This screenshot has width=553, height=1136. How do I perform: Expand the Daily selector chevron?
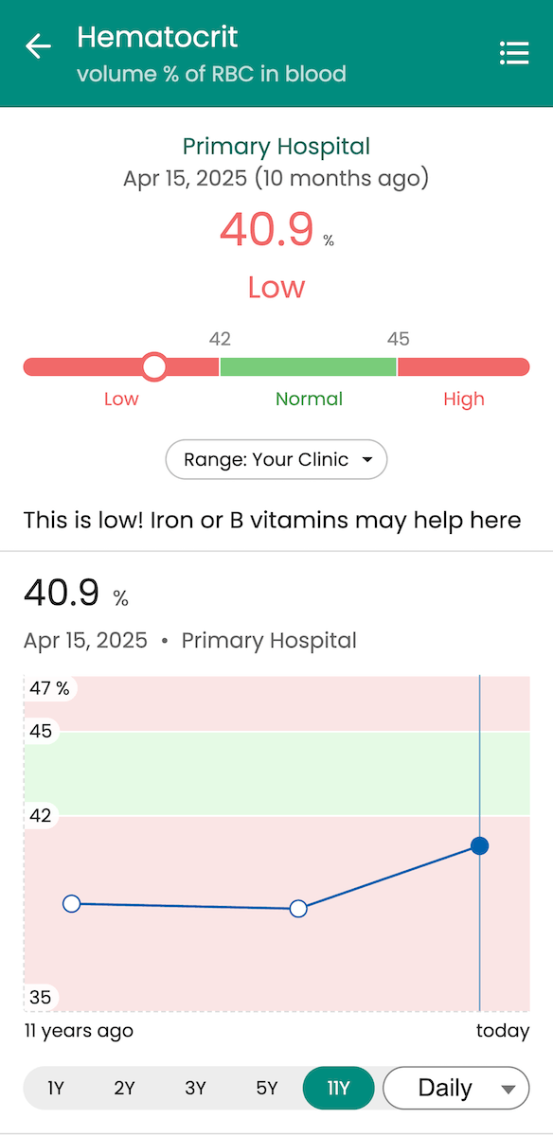508,1088
